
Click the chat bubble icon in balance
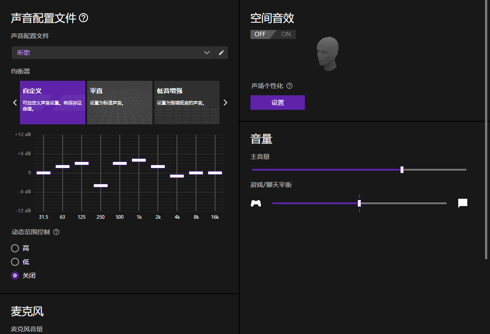463,203
